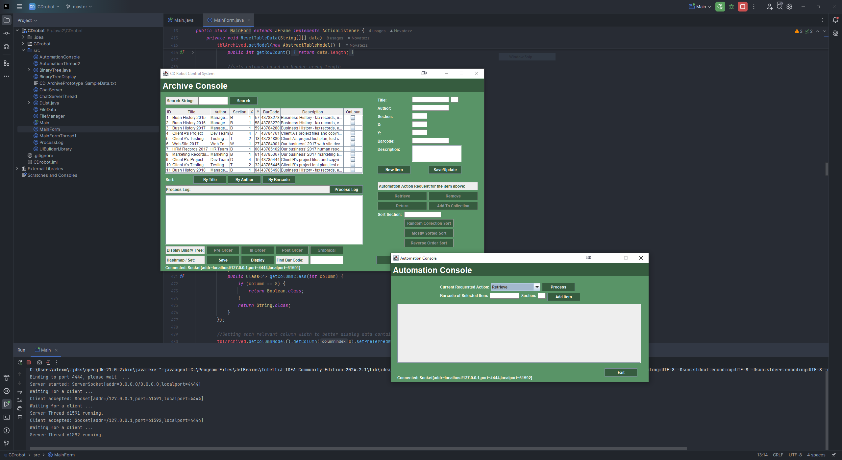Image resolution: width=842 pixels, height=460 pixels.
Task: Open the Commit tool window icon
Action: point(7,33)
